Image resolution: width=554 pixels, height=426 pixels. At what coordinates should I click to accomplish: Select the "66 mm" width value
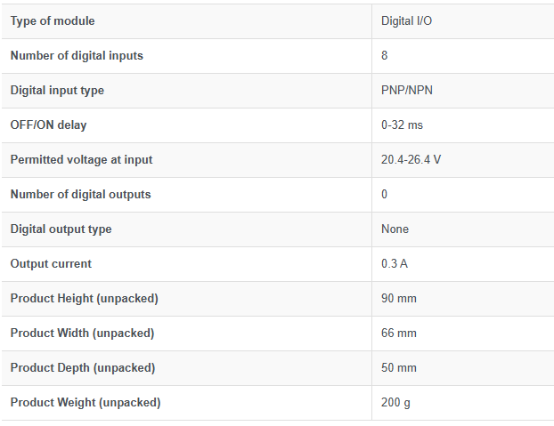click(x=399, y=333)
